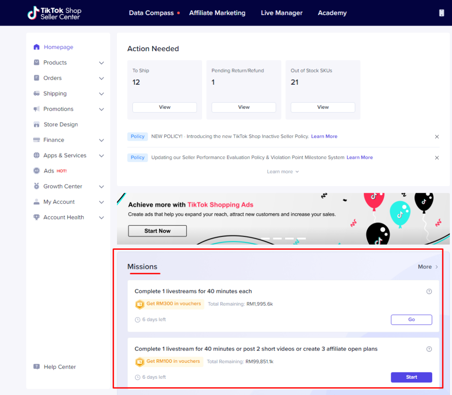Viewport: 452px width, 395px height.
Task: Open Store Design in sidebar
Action: coord(61,124)
